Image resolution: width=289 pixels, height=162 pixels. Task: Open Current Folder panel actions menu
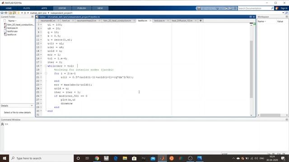33,17
